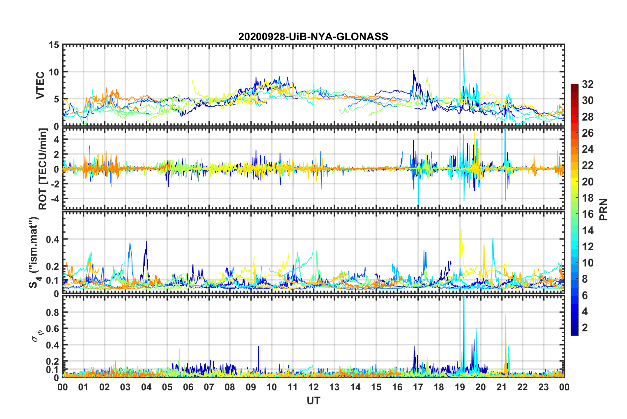Click the x-axis tick label 06

pyautogui.click(x=188, y=387)
